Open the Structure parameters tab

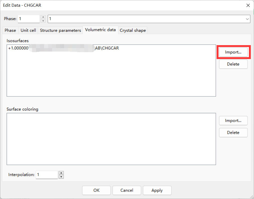[x=60, y=30]
